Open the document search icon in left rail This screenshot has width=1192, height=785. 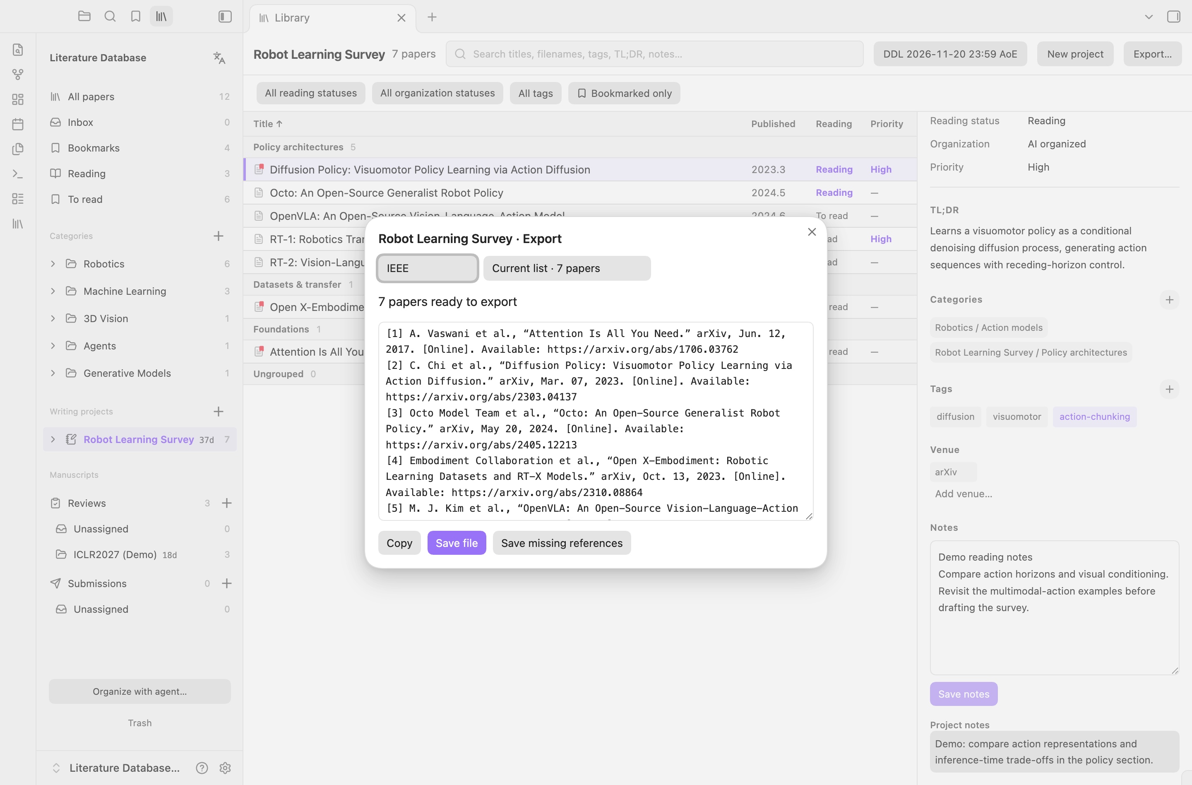click(17, 50)
